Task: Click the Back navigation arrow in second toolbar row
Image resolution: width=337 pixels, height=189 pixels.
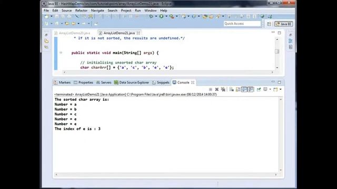Action: click(x=74, y=24)
